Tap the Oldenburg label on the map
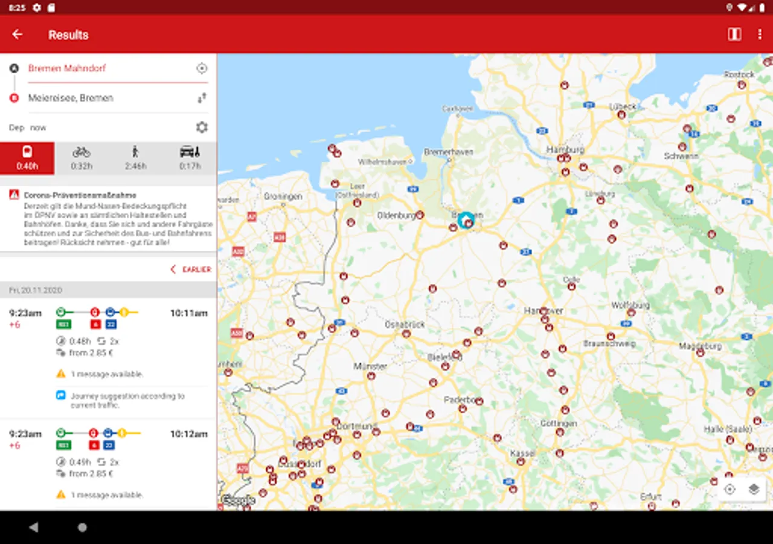The width and height of the screenshot is (773, 544). [x=396, y=215]
